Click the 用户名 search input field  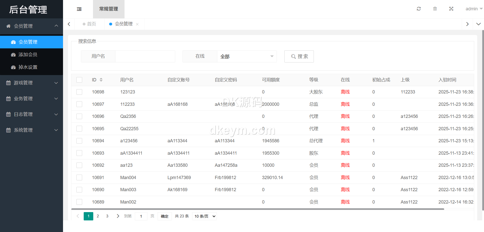145,56
